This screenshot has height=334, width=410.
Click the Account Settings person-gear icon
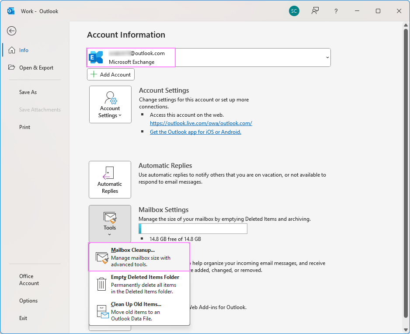110,97
